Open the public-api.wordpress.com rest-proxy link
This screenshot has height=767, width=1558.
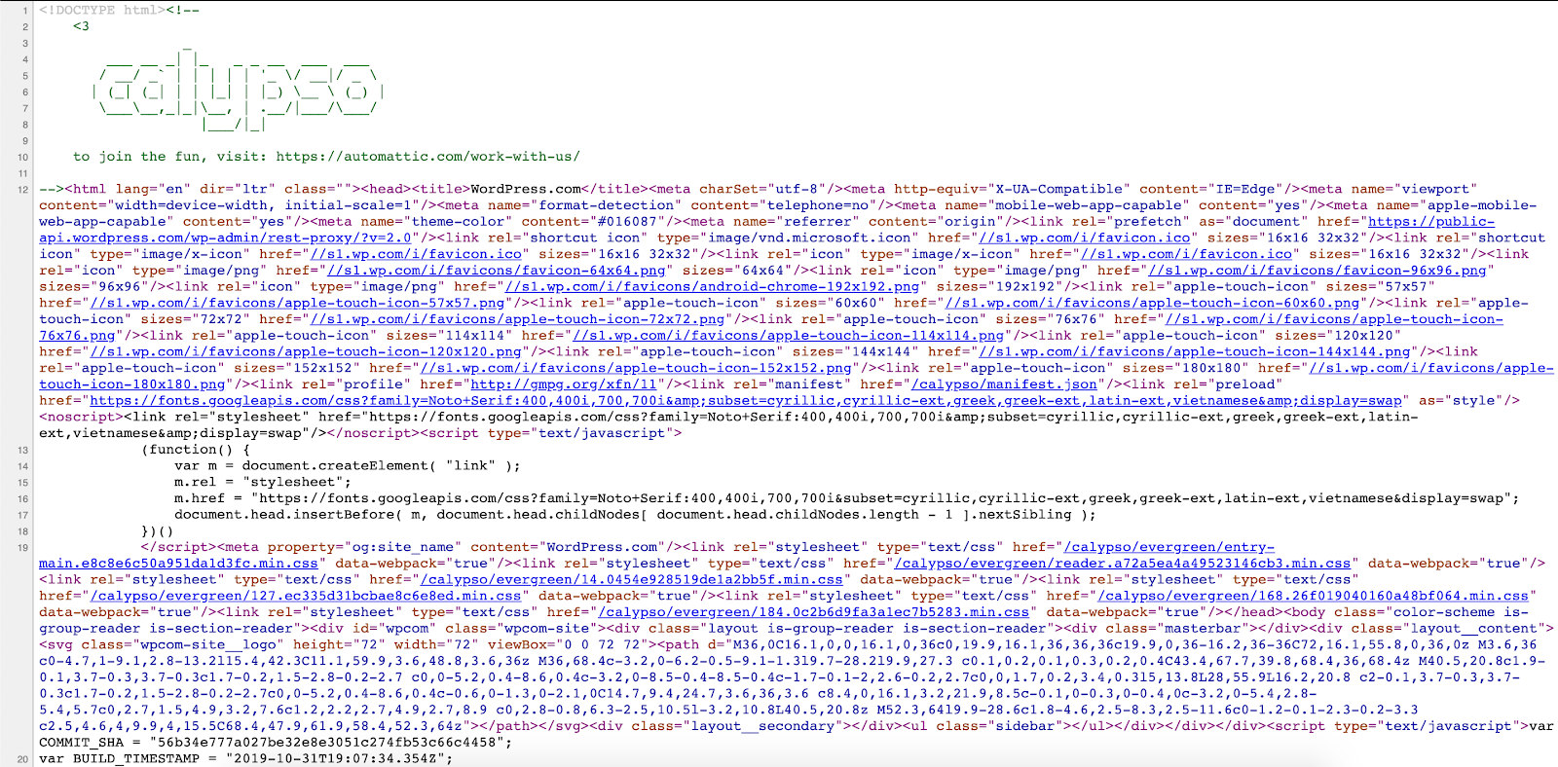point(766,230)
